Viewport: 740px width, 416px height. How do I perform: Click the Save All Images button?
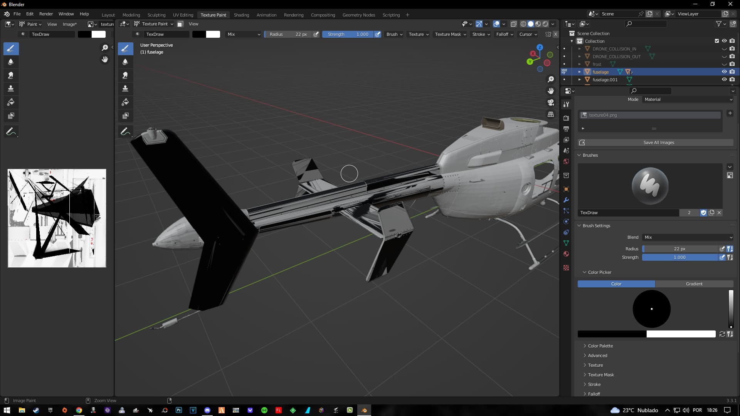pos(658,143)
